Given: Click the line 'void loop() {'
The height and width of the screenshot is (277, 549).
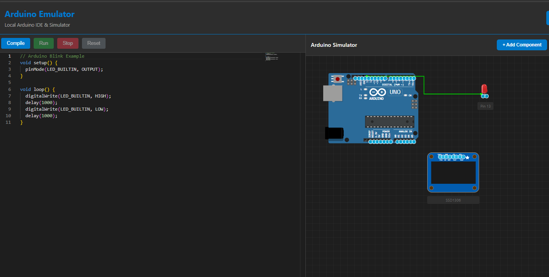Looking at the screenshot, I should (x=38, y=89).
